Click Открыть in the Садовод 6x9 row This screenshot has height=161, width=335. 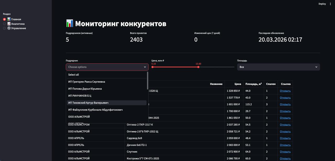point(285,138)
